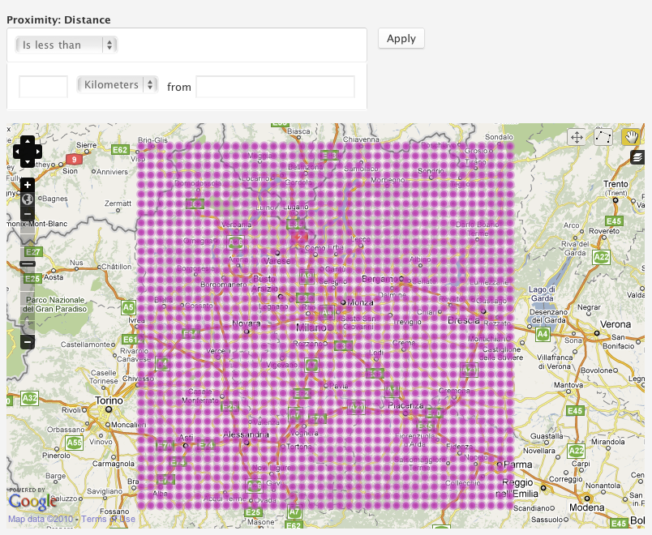
Task: Pan map down with bottom arrow
Action: click(27, 160)
